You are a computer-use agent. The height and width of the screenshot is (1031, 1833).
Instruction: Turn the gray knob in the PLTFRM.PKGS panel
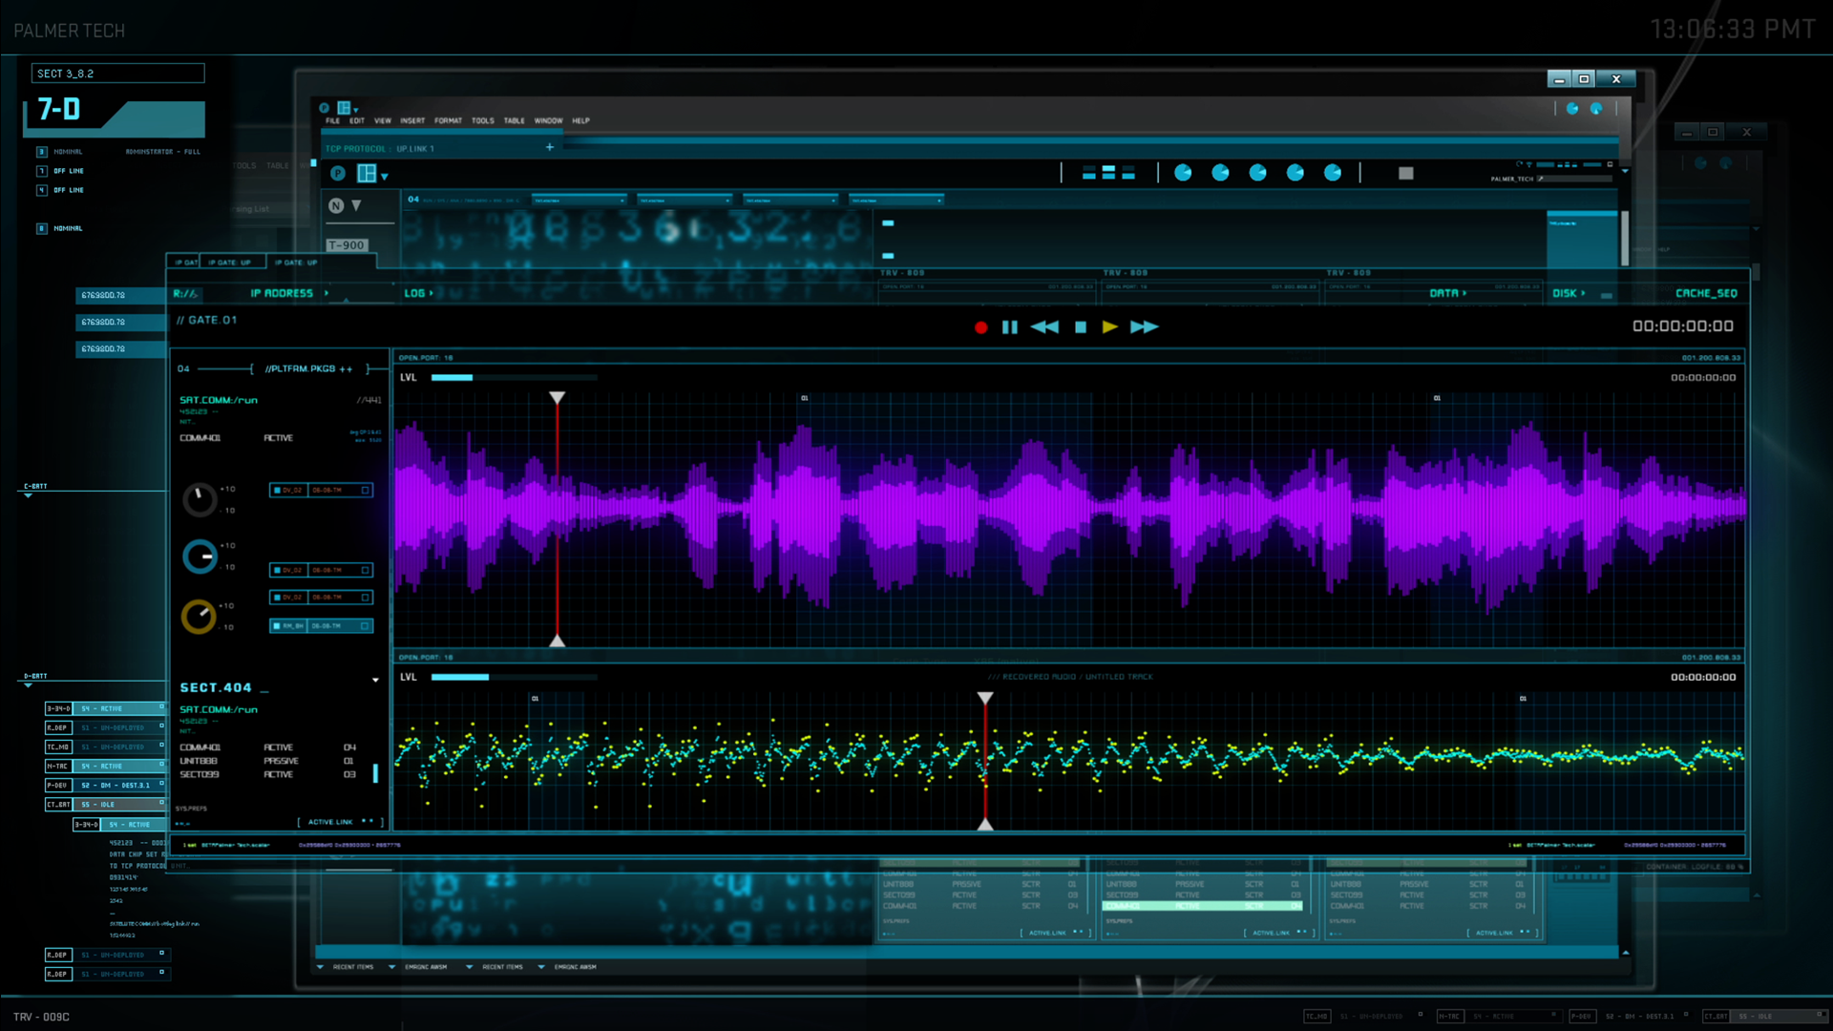[200, 499]
